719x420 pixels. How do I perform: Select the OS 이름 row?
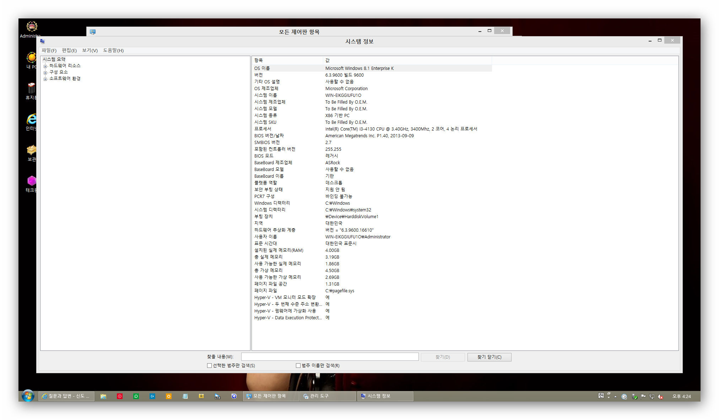(x=372, y=68)
